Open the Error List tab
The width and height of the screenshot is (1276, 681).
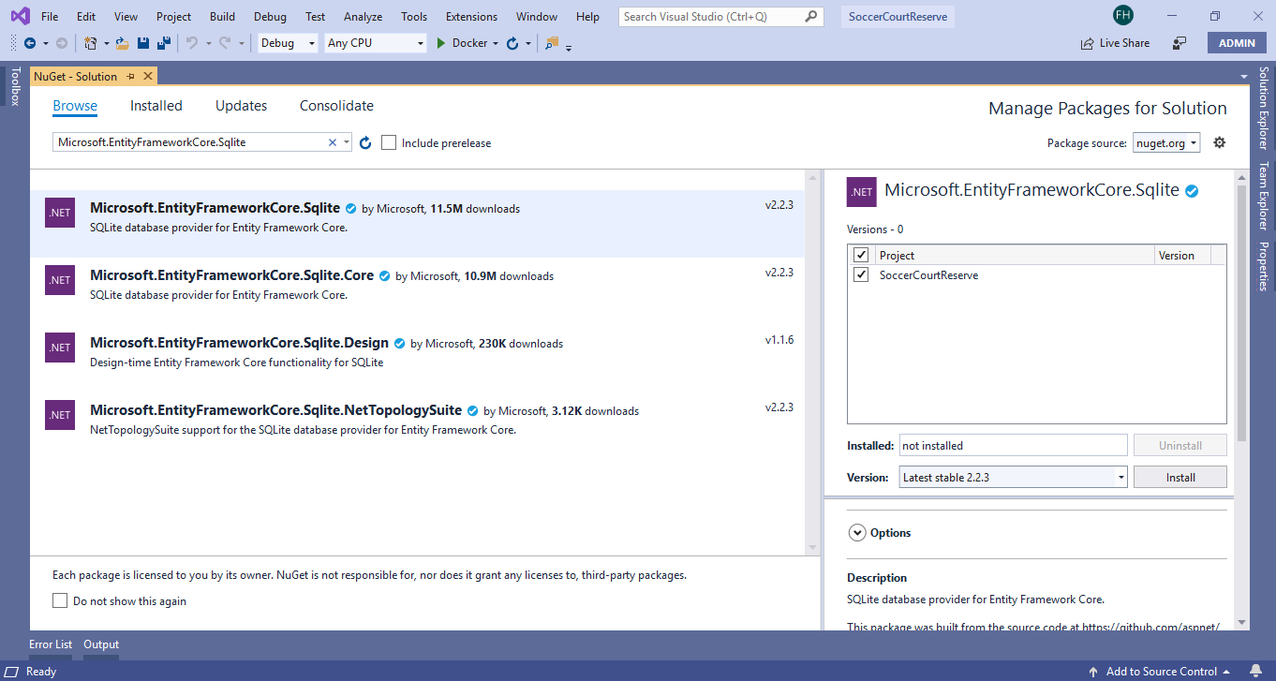pos(51,644)
